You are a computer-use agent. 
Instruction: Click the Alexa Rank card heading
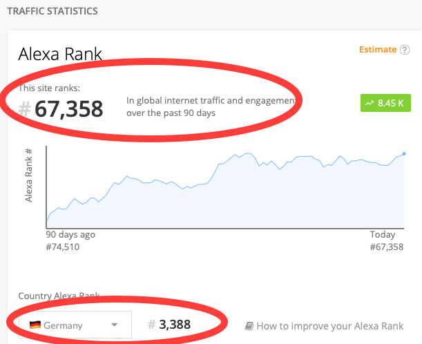(59, 55)
